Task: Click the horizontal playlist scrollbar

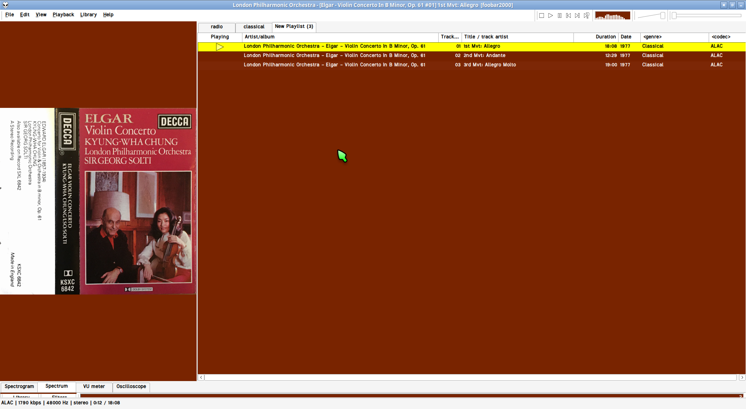Action: (x=471, y=377)
